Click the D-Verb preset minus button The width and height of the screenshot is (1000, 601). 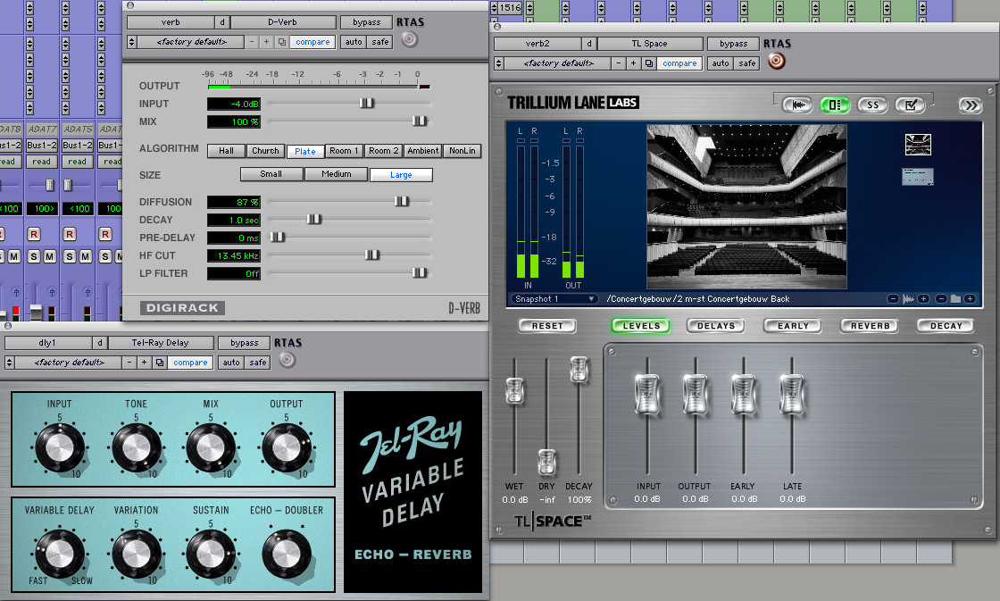pyautogui.click(x=252, y=42)
